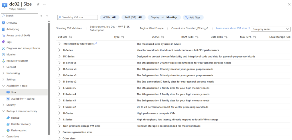Open Learn more about VM sizes link
The image size is (292, 140).
[x=233, y=28]
